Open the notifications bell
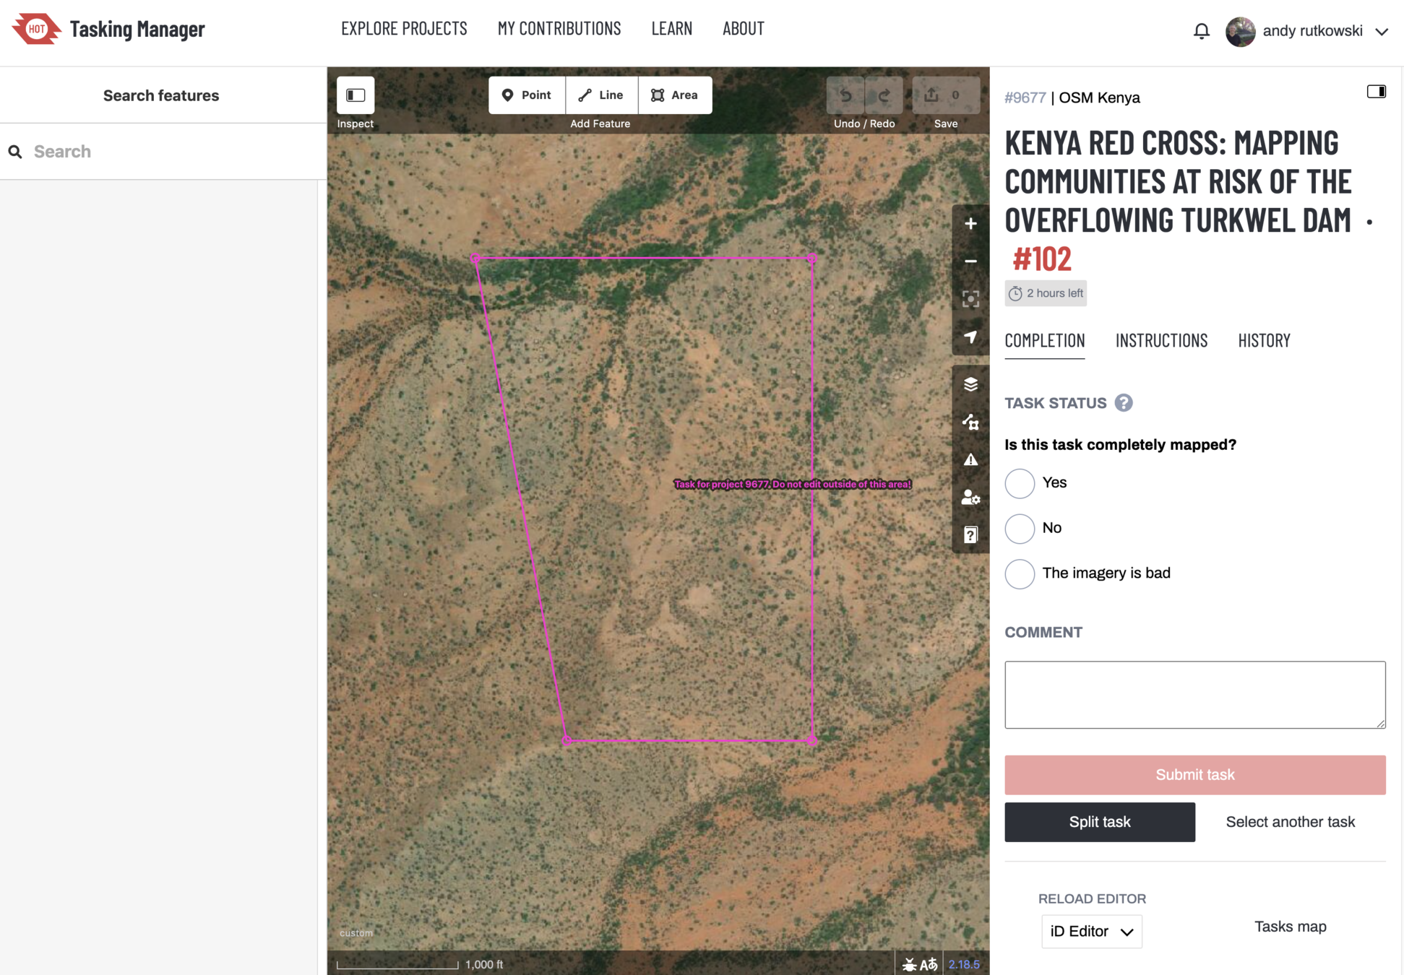The width and height of the screenshot is (1404, 975). coord(1201,31)
